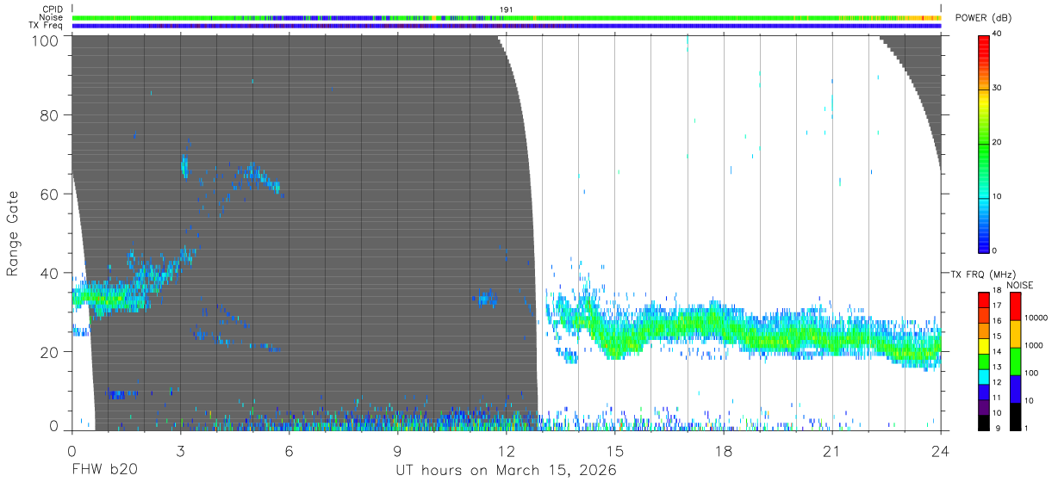Click the x-axis tick label 9
Viewport: 1058px width, 488px height.
[x=397, y=451]
